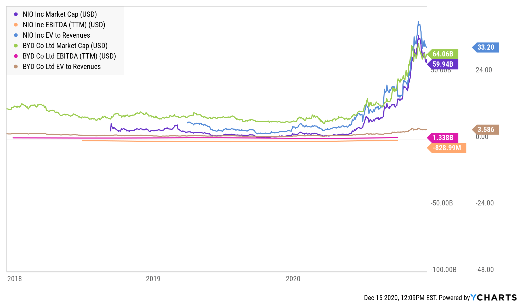Click the YCharts logo
This screenshot has height=305, width=523.
tap(494, 297)
